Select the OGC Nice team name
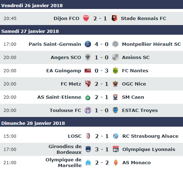The width and height of the screenshot is (183, 171). tap(134, 84)
